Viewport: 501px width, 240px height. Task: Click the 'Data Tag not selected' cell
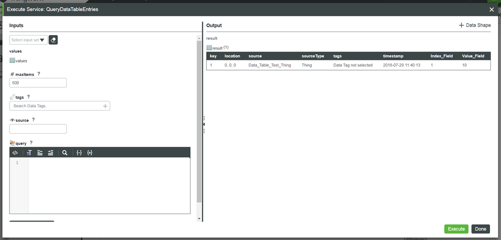(353, 65)
